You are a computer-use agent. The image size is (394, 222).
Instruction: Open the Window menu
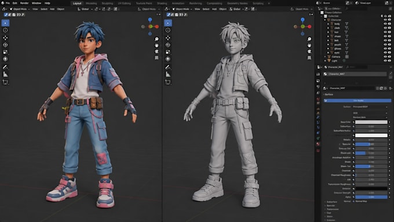(x=37, y=3)
